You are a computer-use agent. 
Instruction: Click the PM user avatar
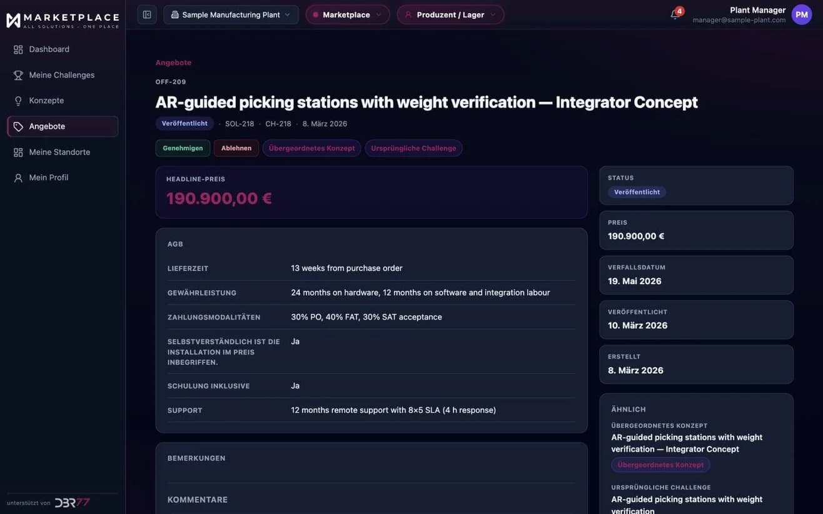802,14
